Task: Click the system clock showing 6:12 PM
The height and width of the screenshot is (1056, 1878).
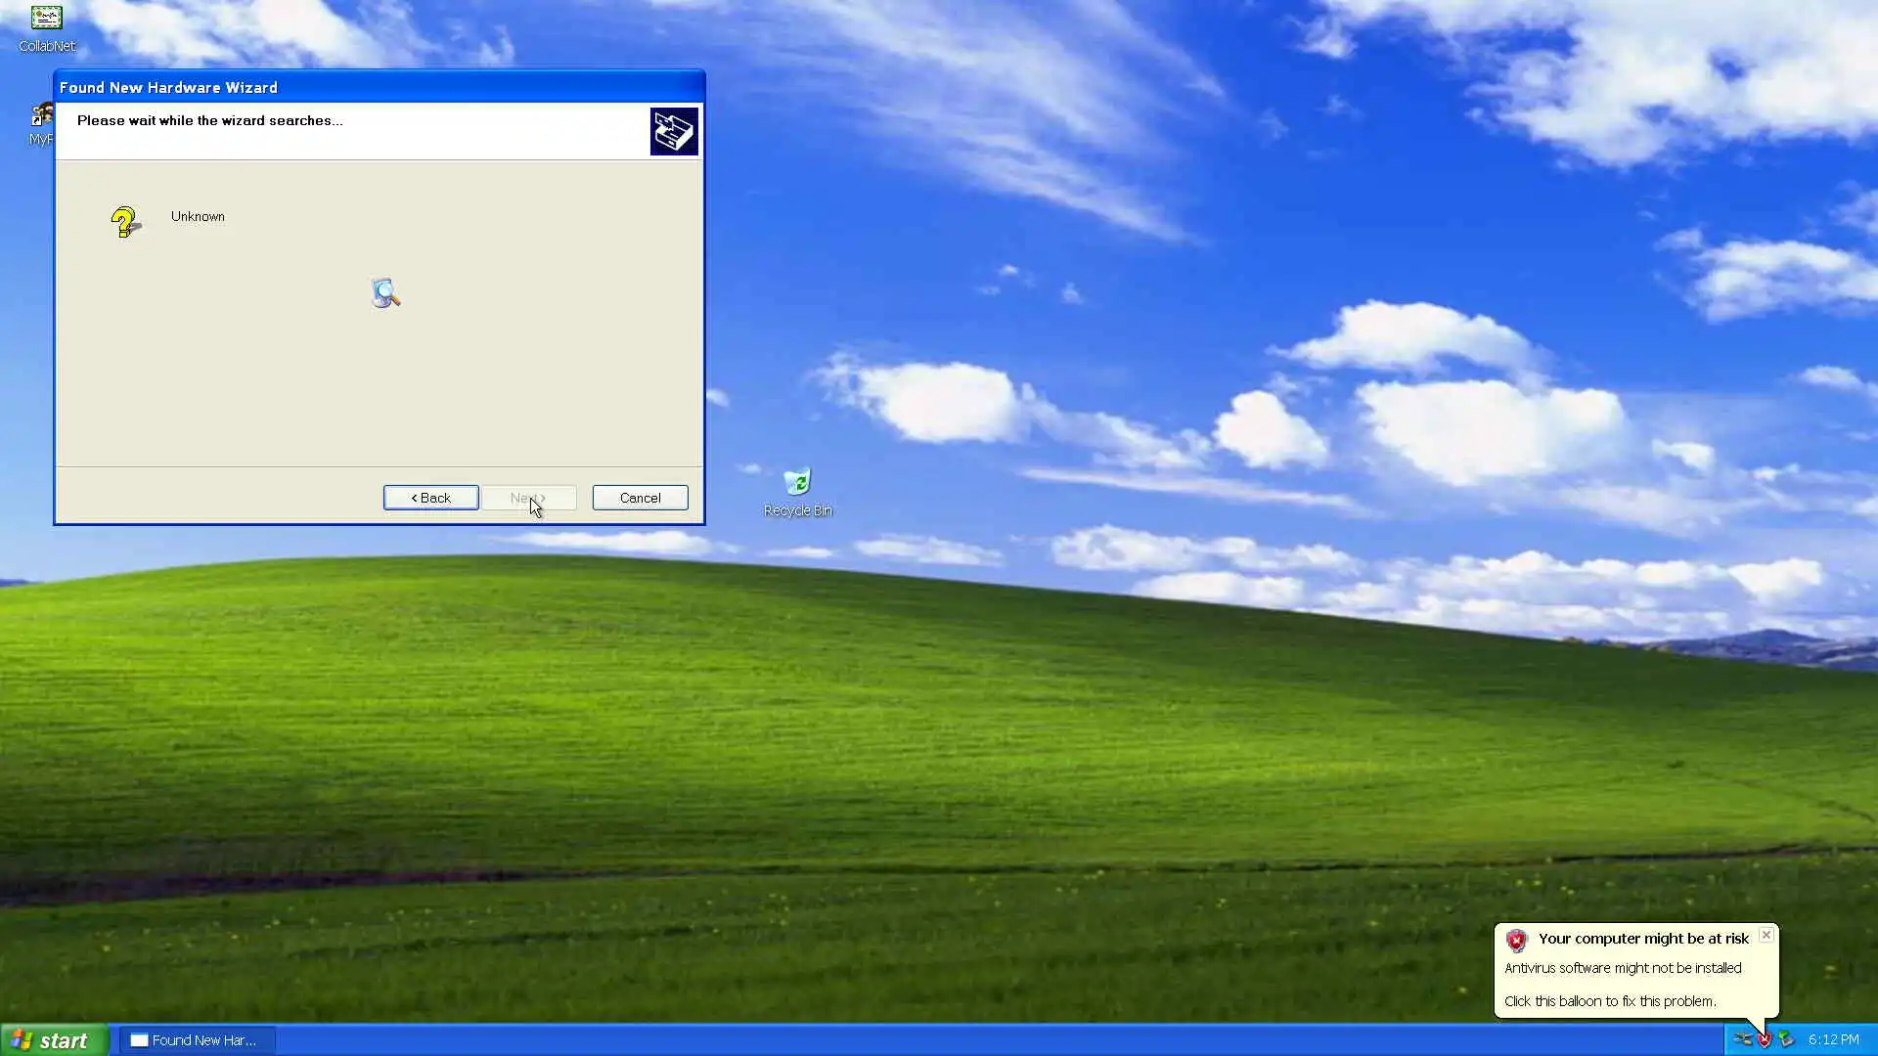Action: [1833, 1040]
